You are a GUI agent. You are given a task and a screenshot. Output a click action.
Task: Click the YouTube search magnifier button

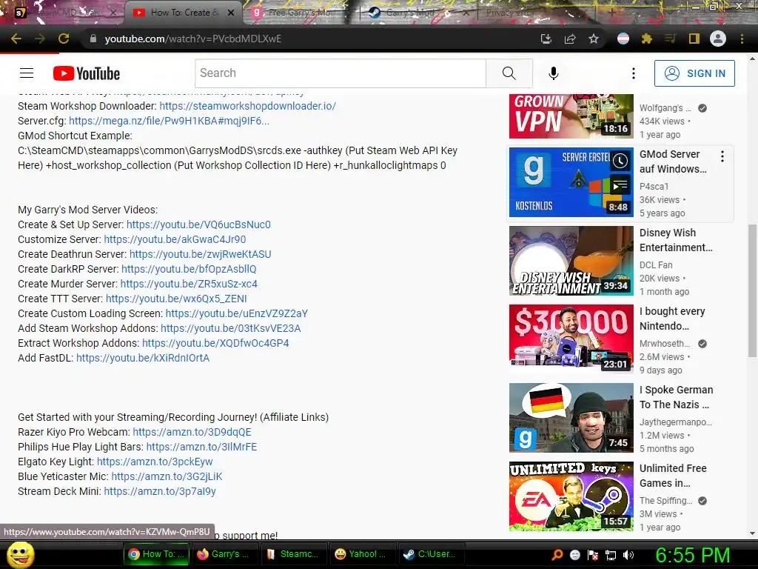(x=509, y=73)
